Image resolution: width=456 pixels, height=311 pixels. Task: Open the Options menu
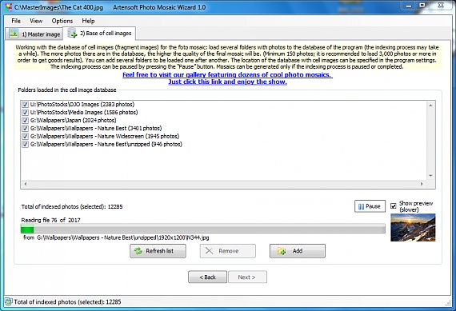62,21
